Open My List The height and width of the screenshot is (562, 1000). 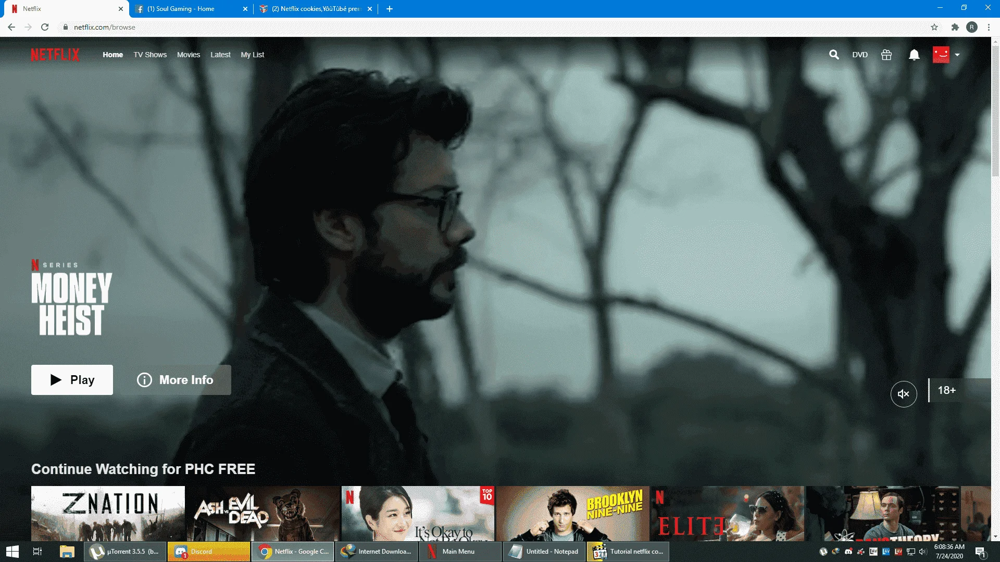click(253, 55)
